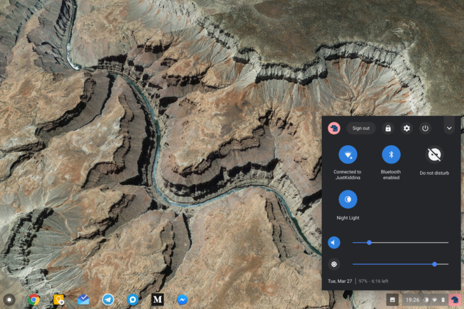
Task: Click the power button icon
Action: 425,128
